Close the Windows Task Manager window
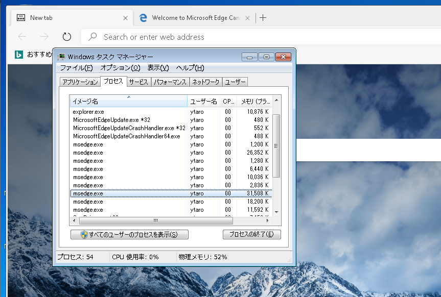 tap(283, 57)
